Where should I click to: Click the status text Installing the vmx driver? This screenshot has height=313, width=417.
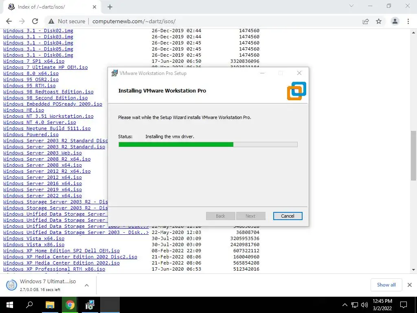(170, 137)
